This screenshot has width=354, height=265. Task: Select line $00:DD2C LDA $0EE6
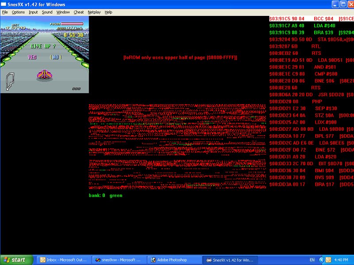[312, 143]
